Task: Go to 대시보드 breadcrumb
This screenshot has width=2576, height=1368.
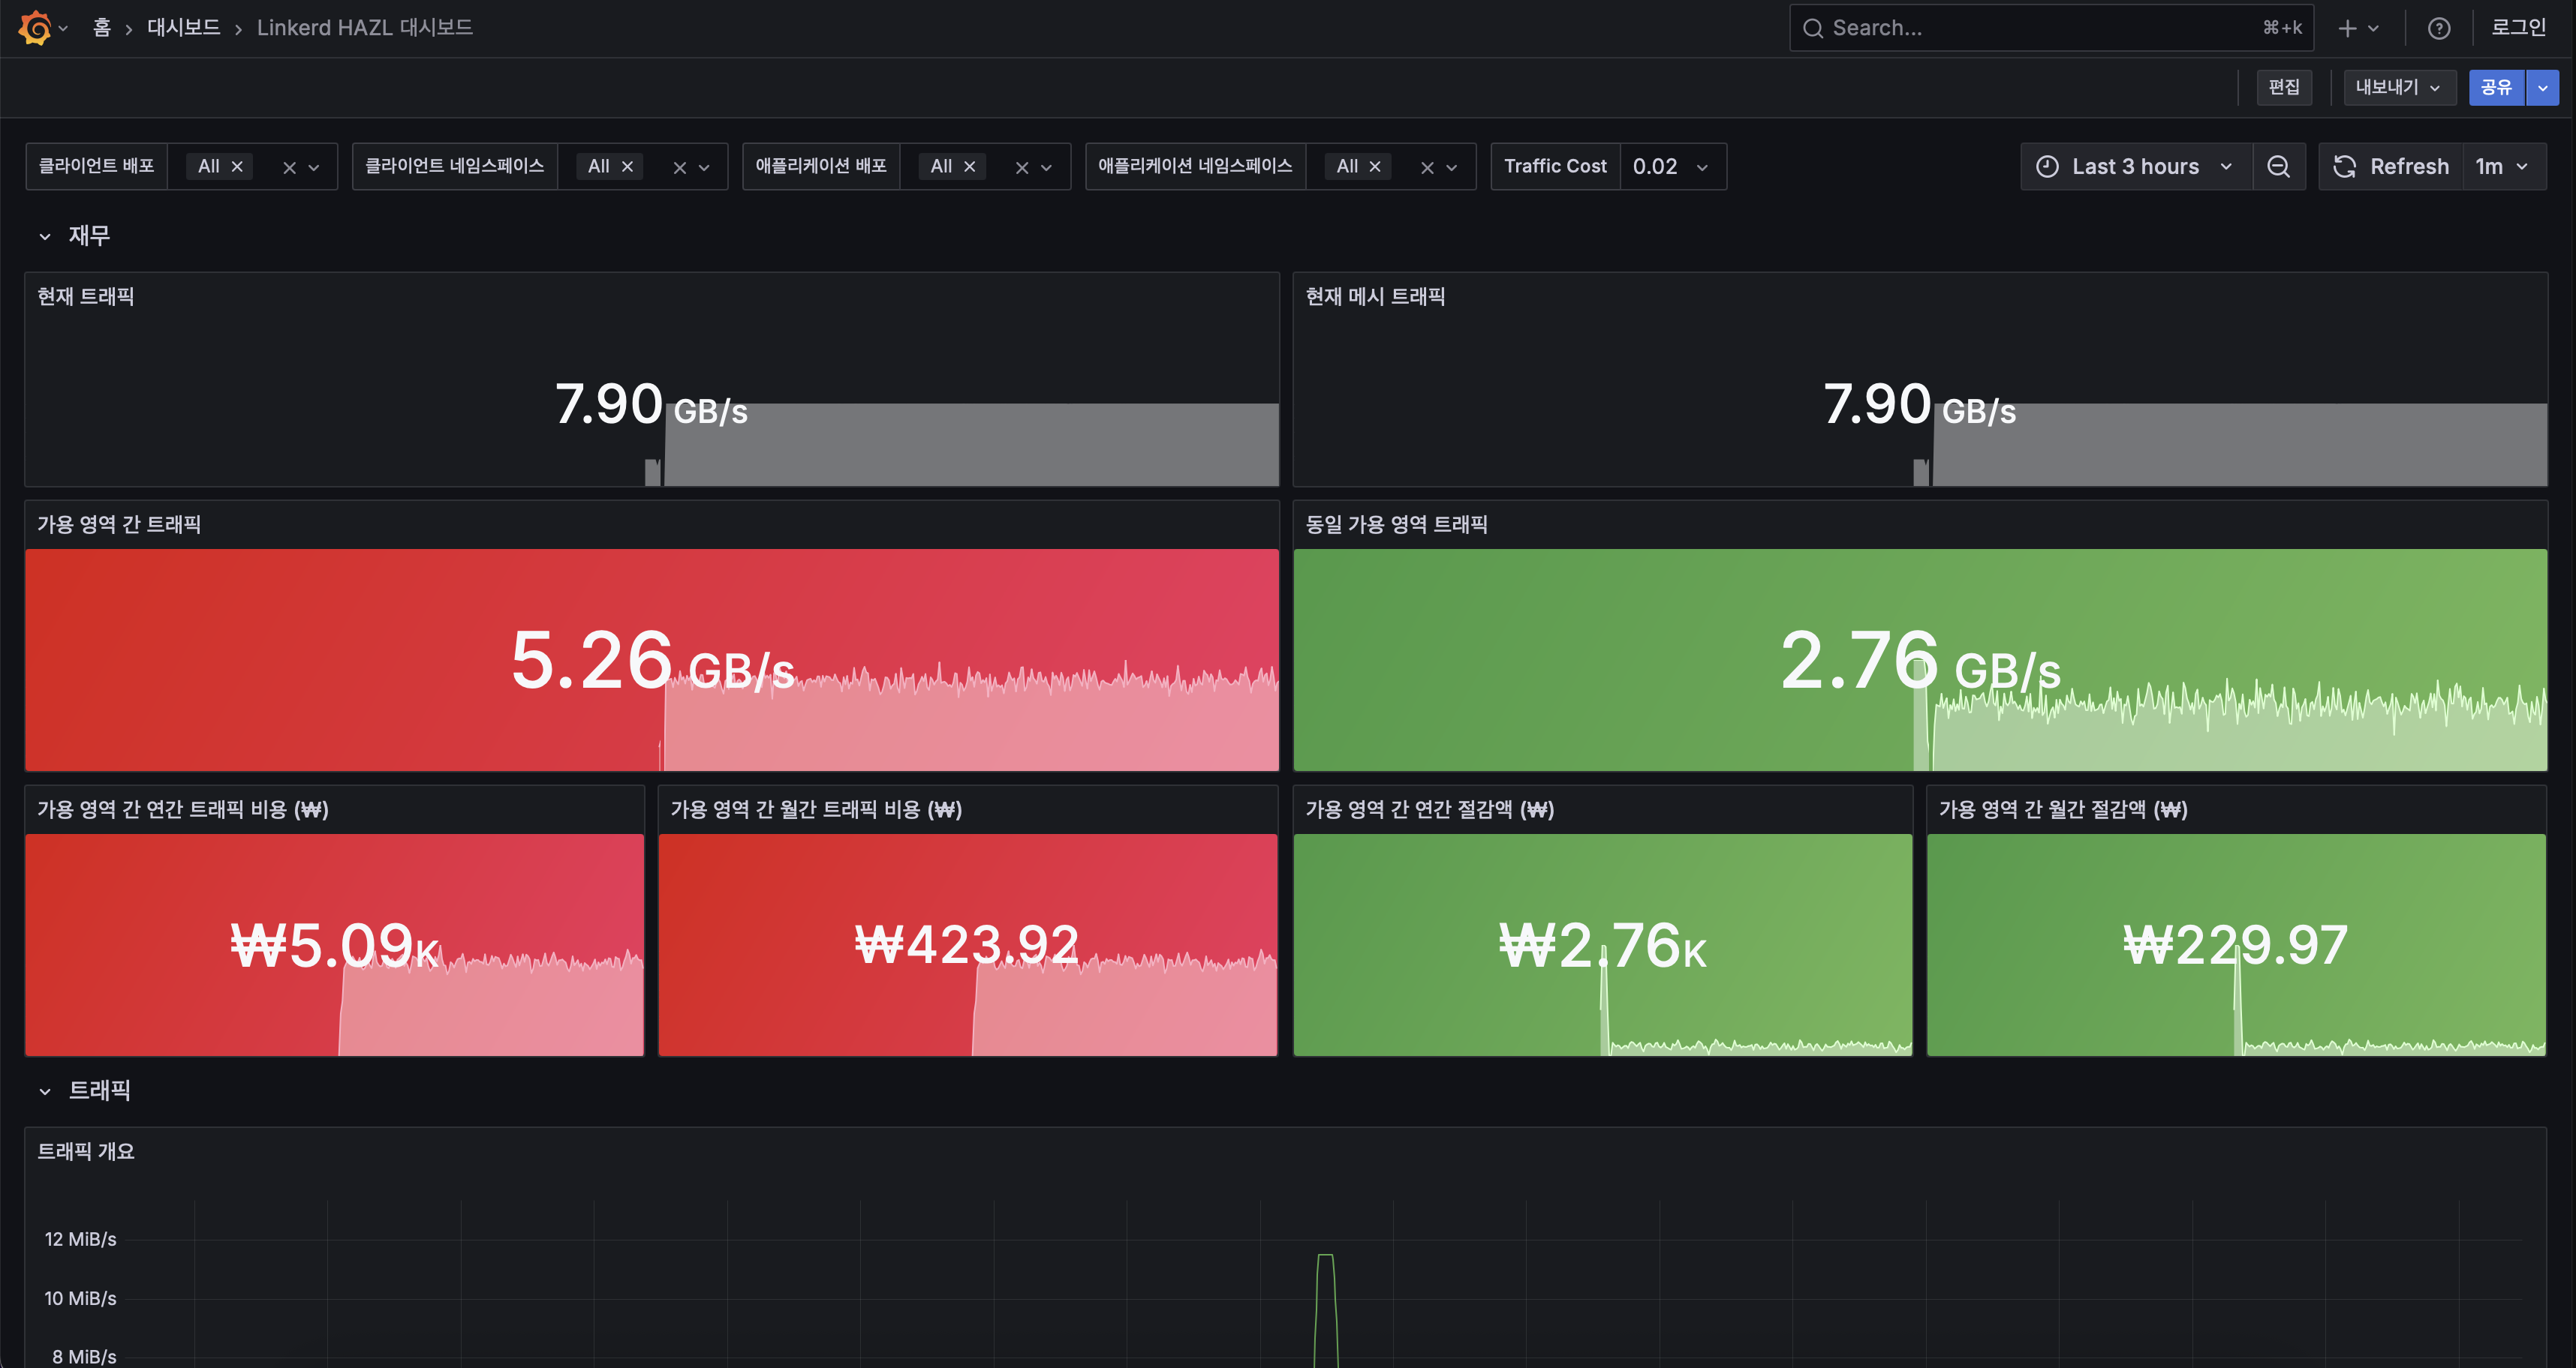Action: [183, 27]
